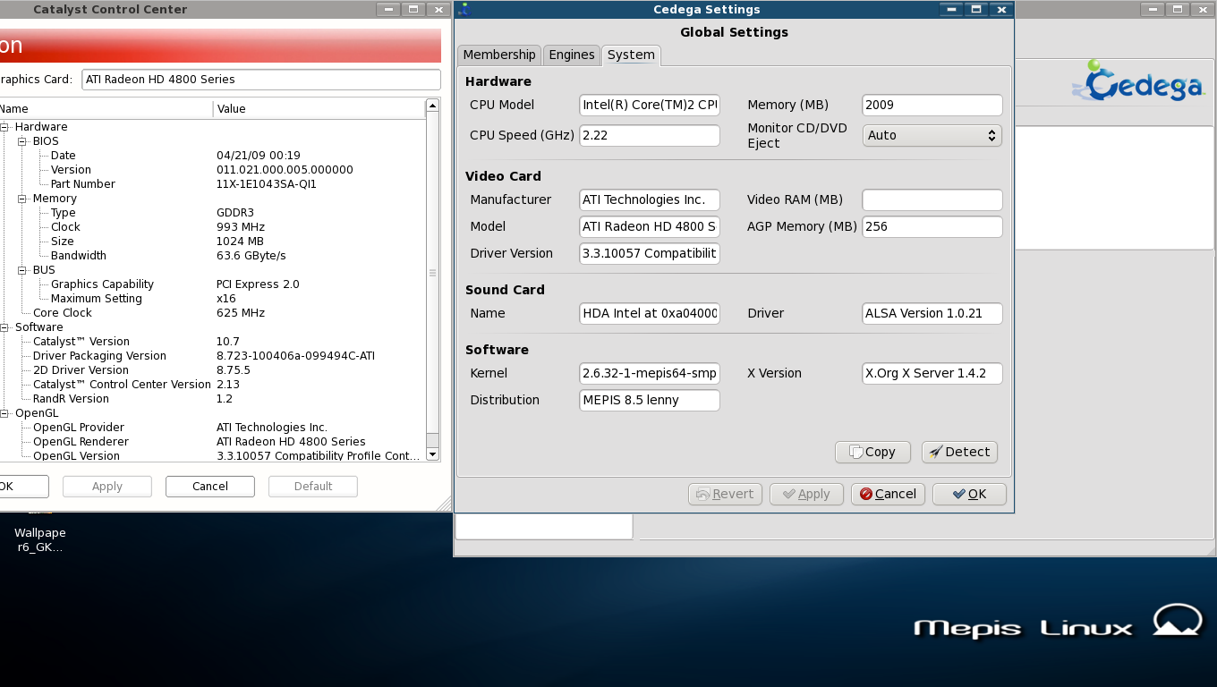The height and width of the screenshot is (687, 1217).
Task: Click the Mepis Linux desktop logo
Action: pos(1058,625)
